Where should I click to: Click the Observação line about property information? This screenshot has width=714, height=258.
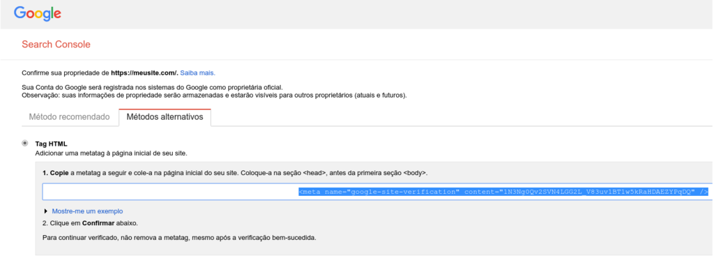tap(215, 96)
